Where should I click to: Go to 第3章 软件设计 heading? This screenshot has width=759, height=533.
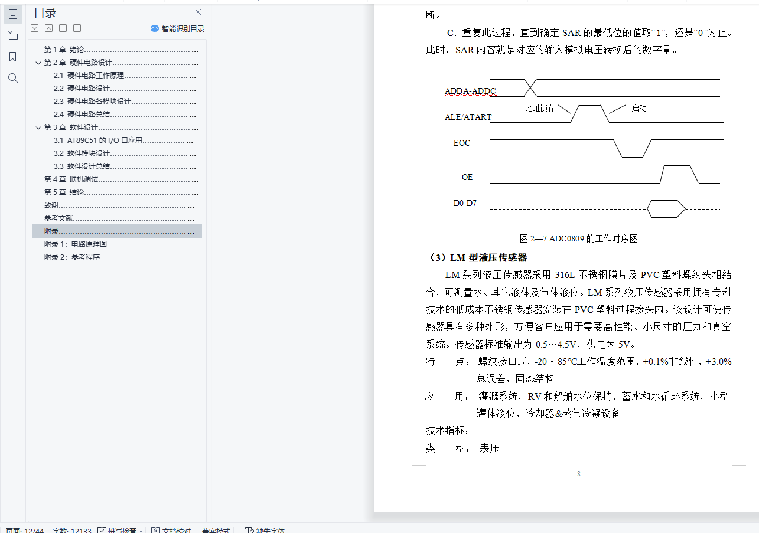[x=121, y=127]
